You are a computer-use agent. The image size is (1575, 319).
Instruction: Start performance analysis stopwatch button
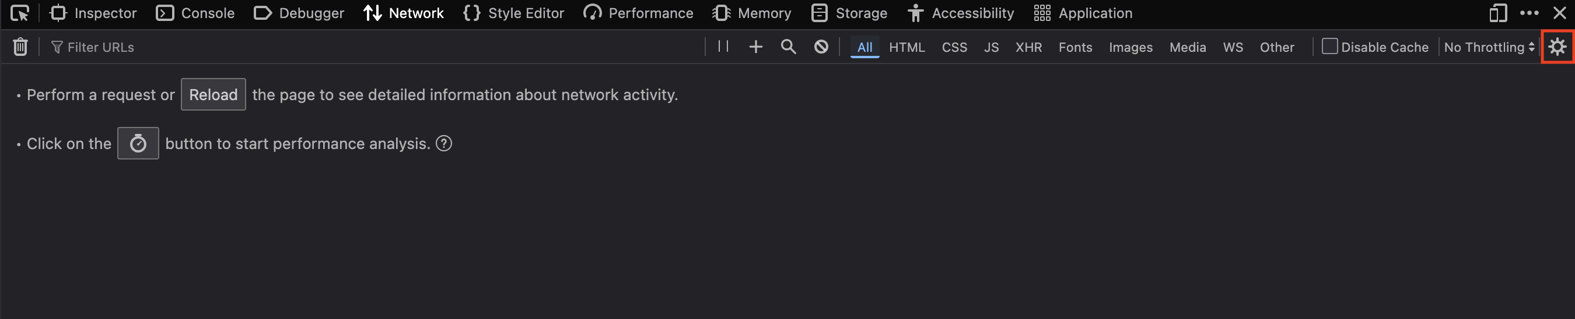click(138, 143)
